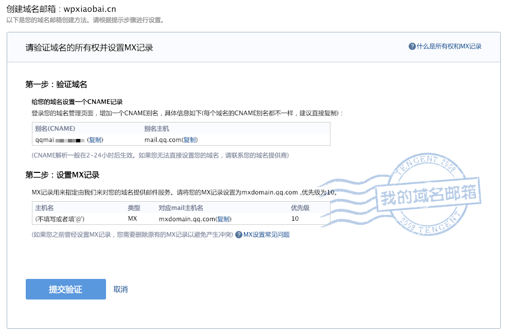The width and height of the screenshot is (507, 335).
Task: Click the CNAME解析一般在2-24小时后生效 note
Action: point(160,155)
